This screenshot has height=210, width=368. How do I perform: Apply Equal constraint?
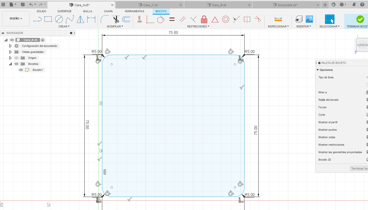click(172, 19)
